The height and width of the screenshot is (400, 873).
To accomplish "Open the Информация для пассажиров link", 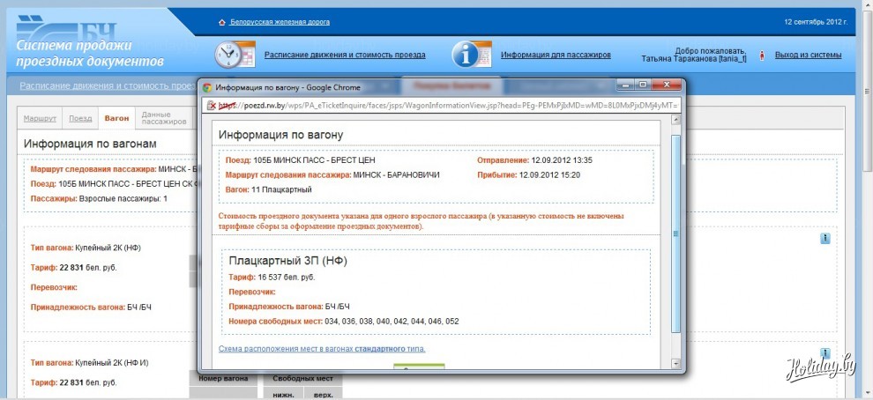I will tap(556, 55).
